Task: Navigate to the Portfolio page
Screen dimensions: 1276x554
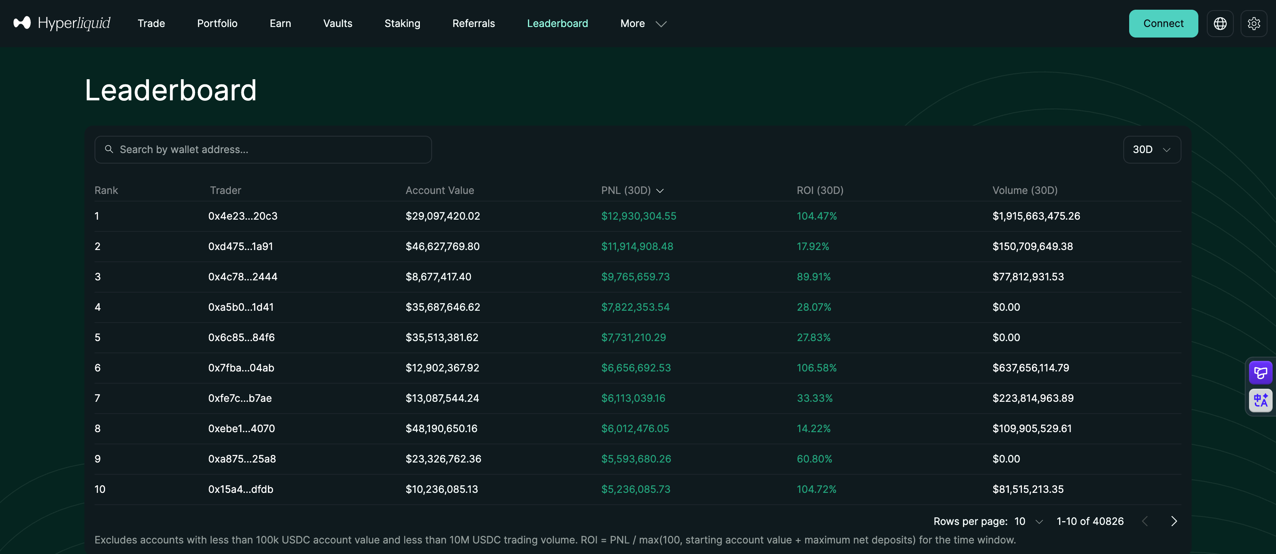Action: [x=217, y=23]
